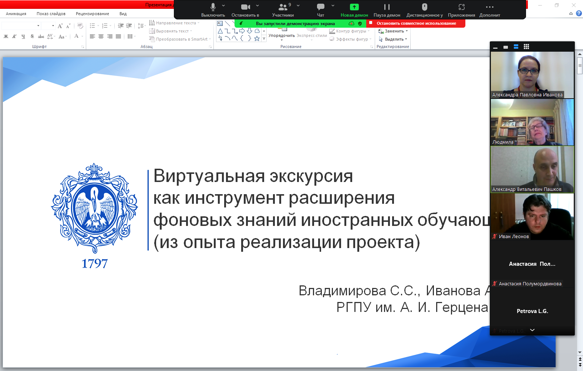The width and height of the screenshot is (583, 371).
Task: Open Дистанционное управление remote control
Action: (425, 10)
